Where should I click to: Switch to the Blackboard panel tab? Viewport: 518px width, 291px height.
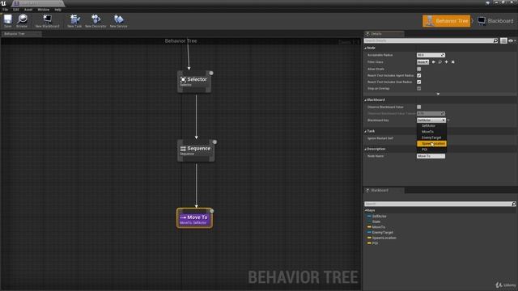coord(384,191)
